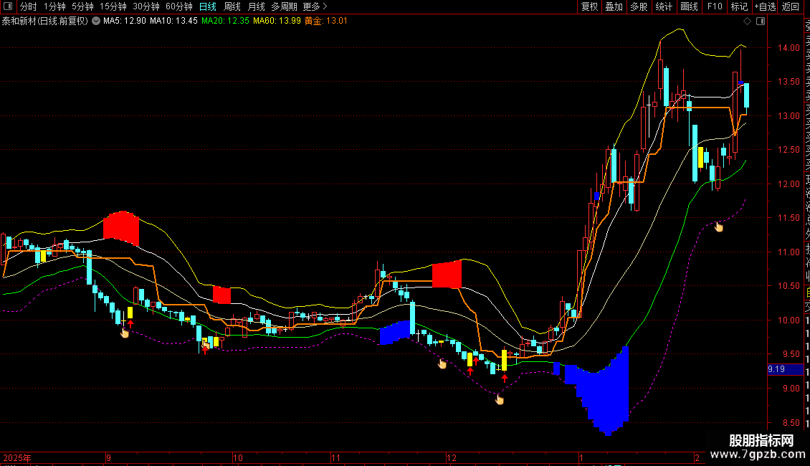Activate the 画线 drawing tool
The height and width of the screenshot is (466, 810).
(689, 6)
